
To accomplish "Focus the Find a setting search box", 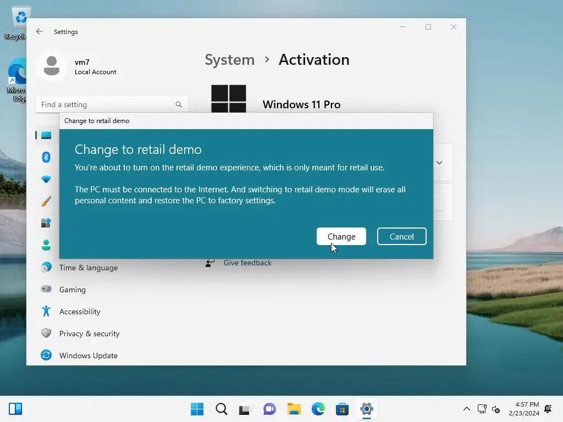I will [112, 104].
